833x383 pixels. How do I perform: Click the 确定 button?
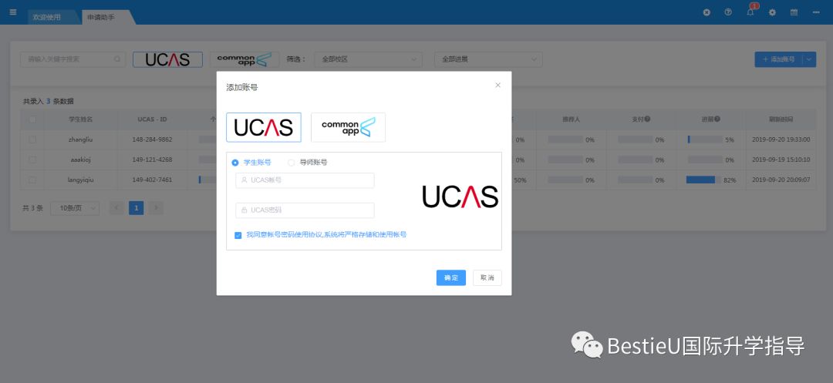coord(451,278)
